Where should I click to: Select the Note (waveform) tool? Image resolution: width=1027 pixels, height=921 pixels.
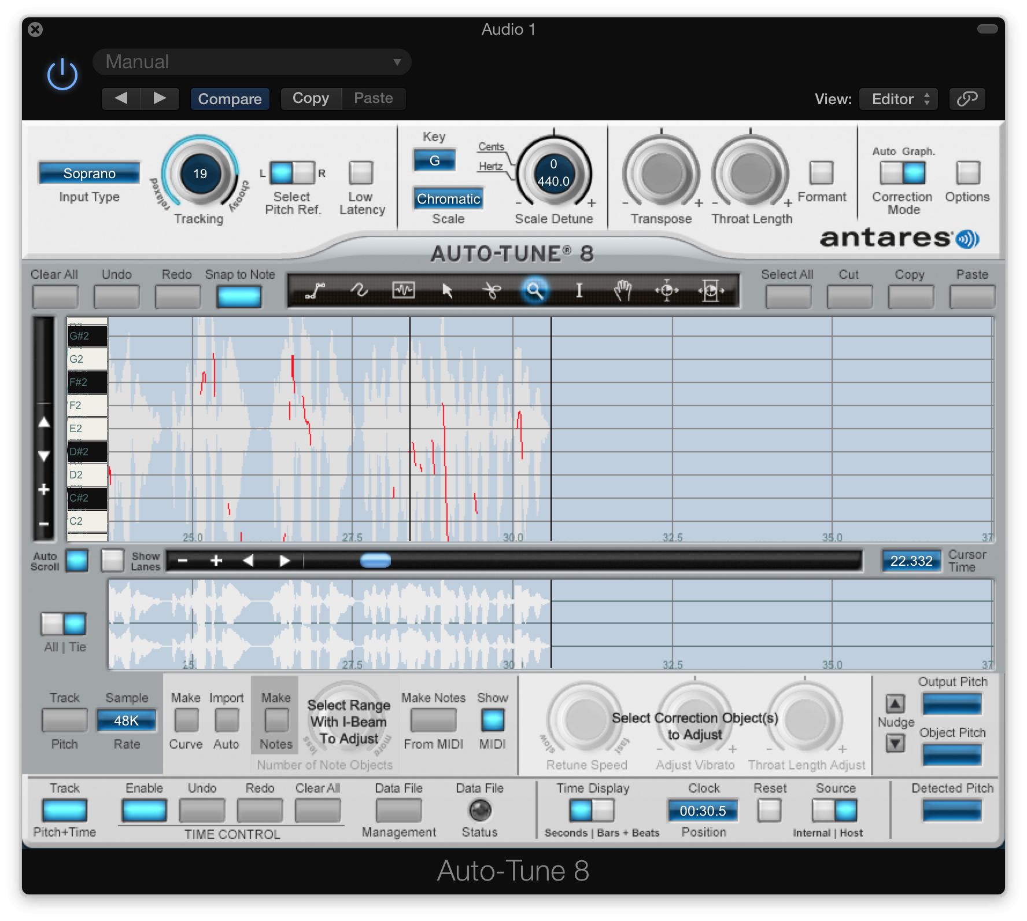[403, 290]
